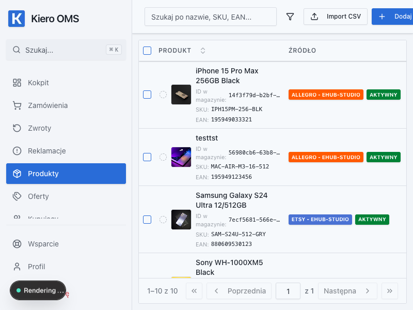The width and height of the screenshot is (413, 310).
Task: Click the Profil user icon
Action: (x=17, y=267)
